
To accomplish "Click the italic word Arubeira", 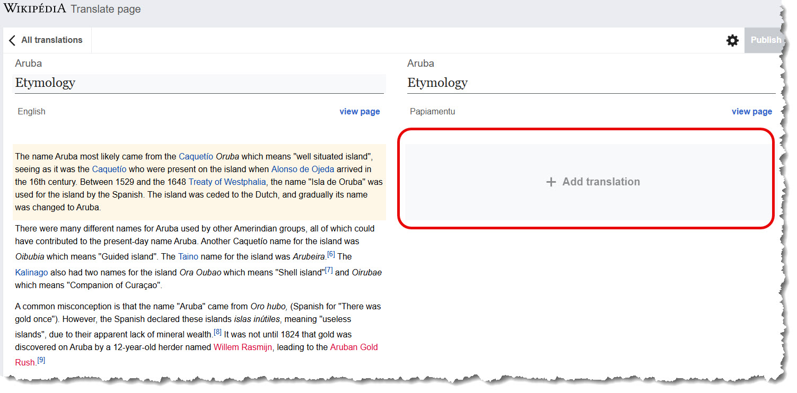I will [x=309, y=256].
